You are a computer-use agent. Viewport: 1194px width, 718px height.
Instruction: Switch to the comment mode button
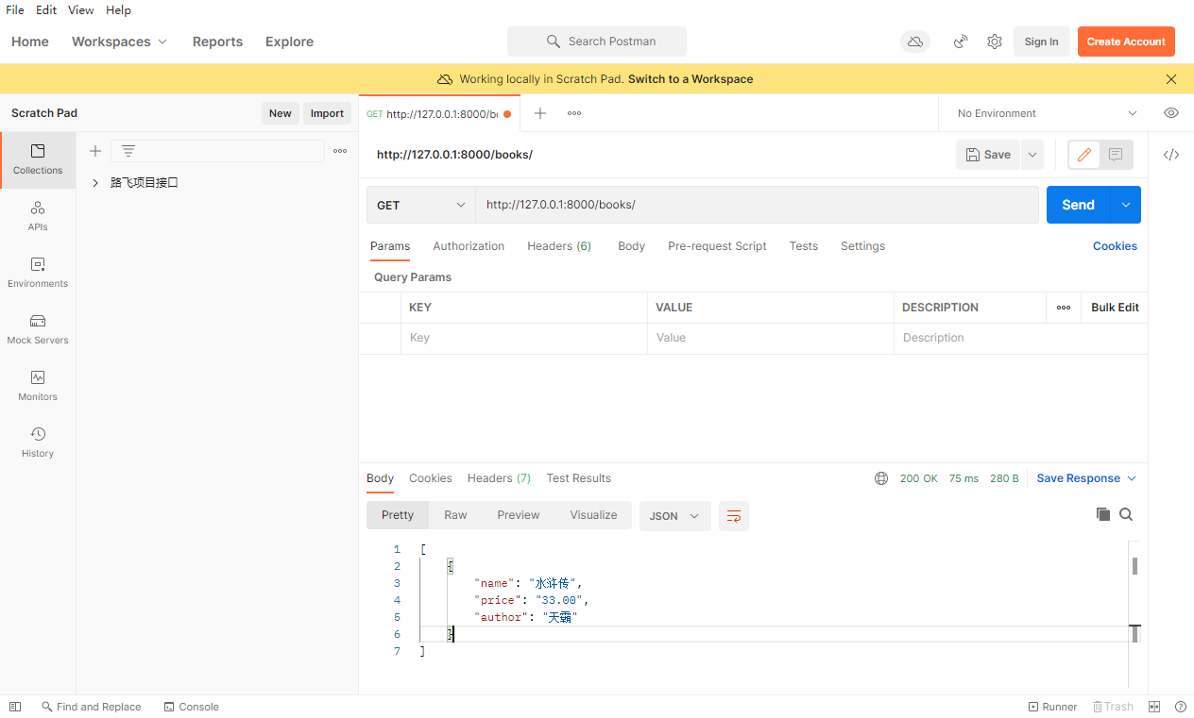[x=1116, y=155]
